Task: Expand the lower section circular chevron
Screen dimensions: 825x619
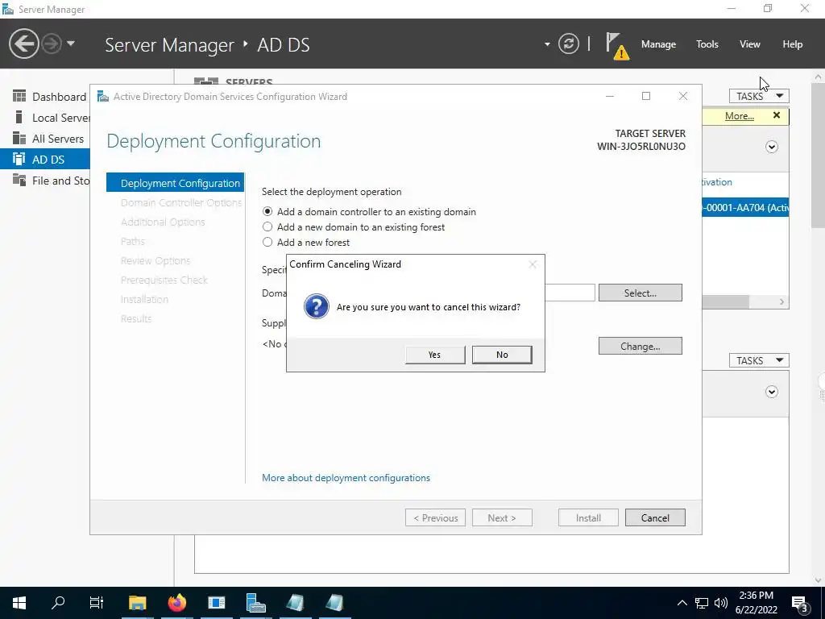Action: (x=771, y=392)
